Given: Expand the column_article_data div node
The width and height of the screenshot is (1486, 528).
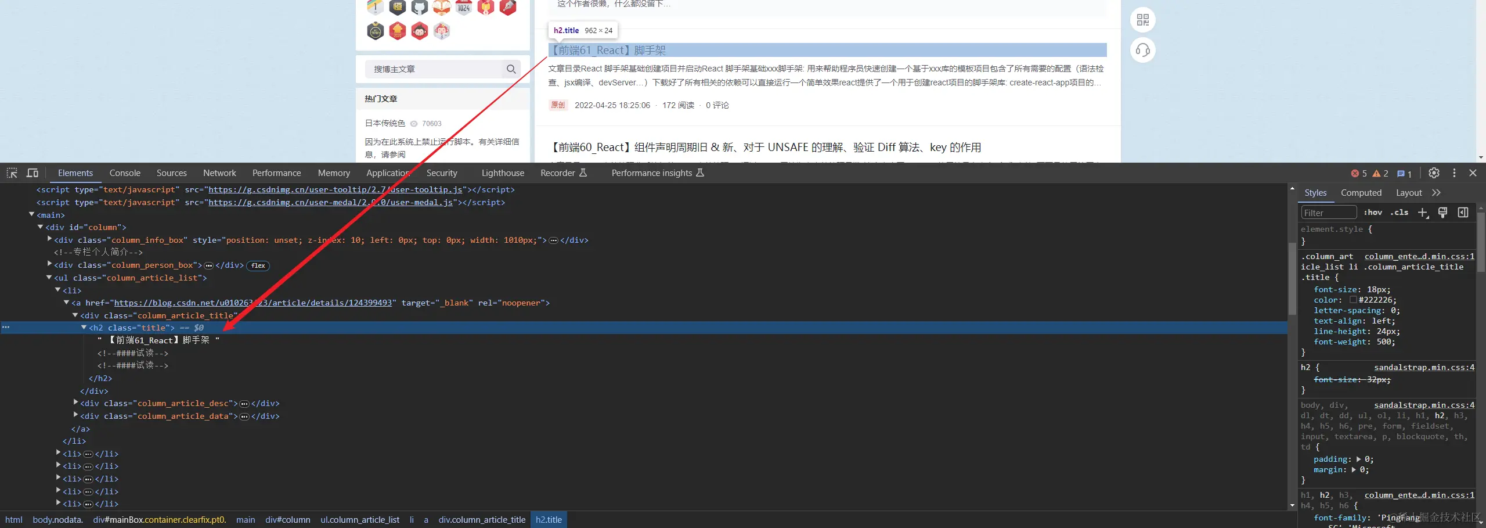Looking at the screenshot, I should 75,416.
